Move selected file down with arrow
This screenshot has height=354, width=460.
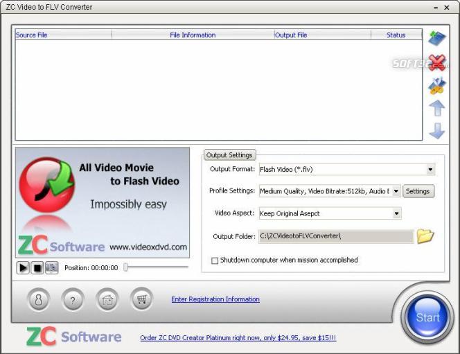(x=437, y=130)
